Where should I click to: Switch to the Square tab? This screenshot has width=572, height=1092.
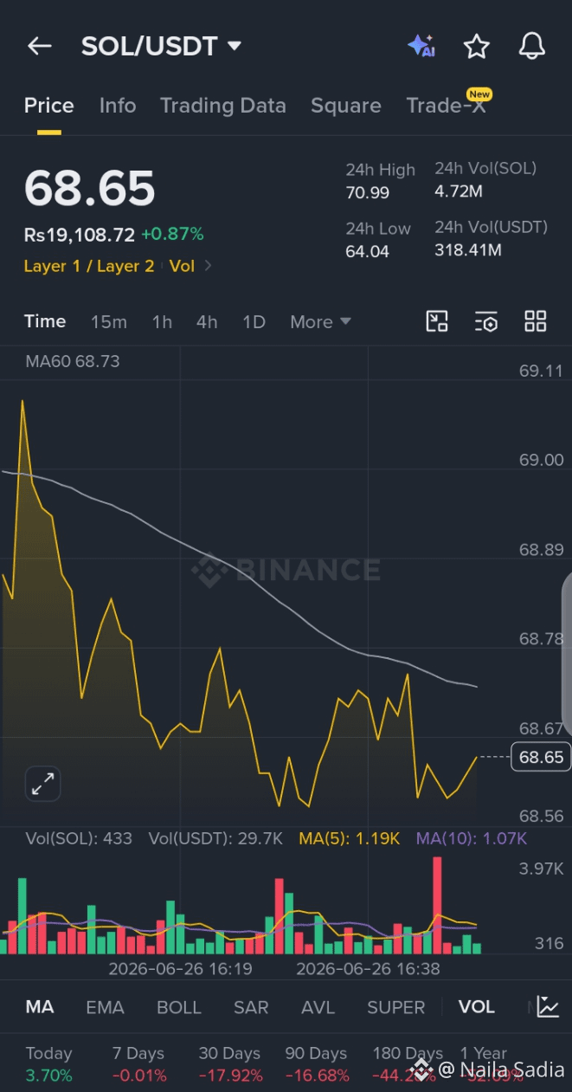pyautogui.click(x=346, y=106)
